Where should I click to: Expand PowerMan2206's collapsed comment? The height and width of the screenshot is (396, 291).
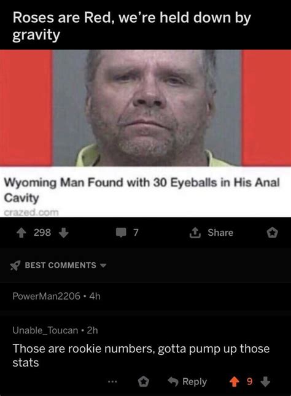pos(145,296)
